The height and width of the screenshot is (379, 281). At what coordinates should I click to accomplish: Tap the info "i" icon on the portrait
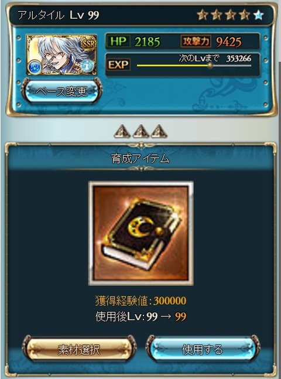87,66
